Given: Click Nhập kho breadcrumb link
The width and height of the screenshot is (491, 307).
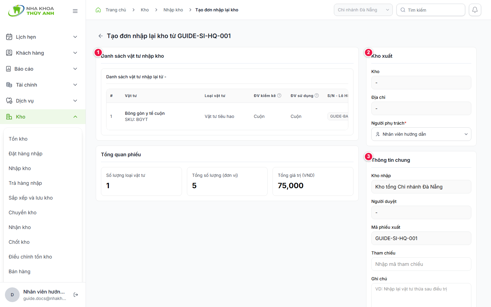Looking at the screenshot, I should click(x=173, y=10).
